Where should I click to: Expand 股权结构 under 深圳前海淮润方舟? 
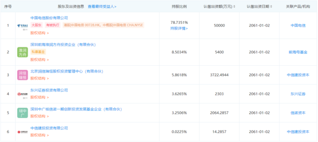40,59
